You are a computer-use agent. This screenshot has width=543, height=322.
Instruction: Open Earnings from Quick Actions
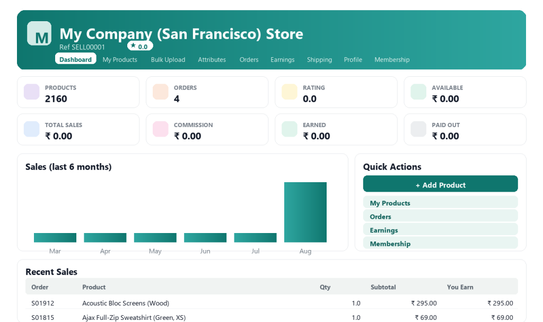[441, 229]
